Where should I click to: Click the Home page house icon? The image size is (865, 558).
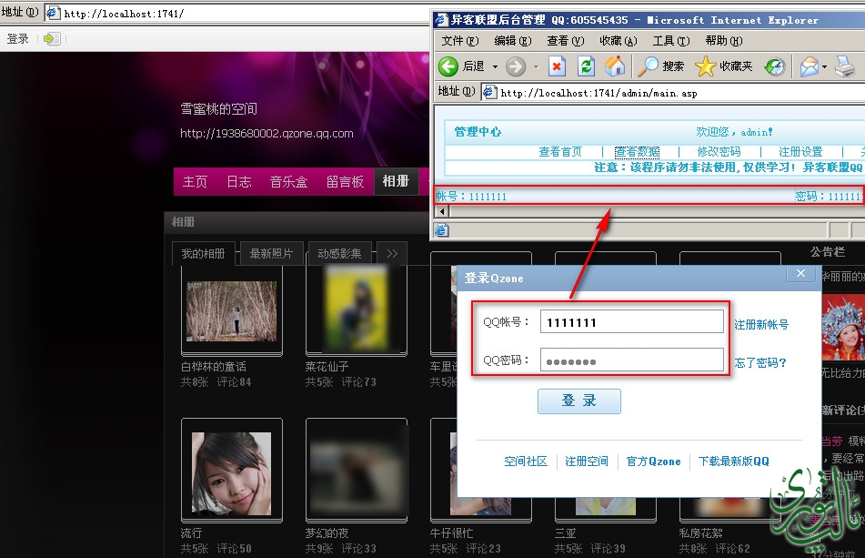pos(615,66)
